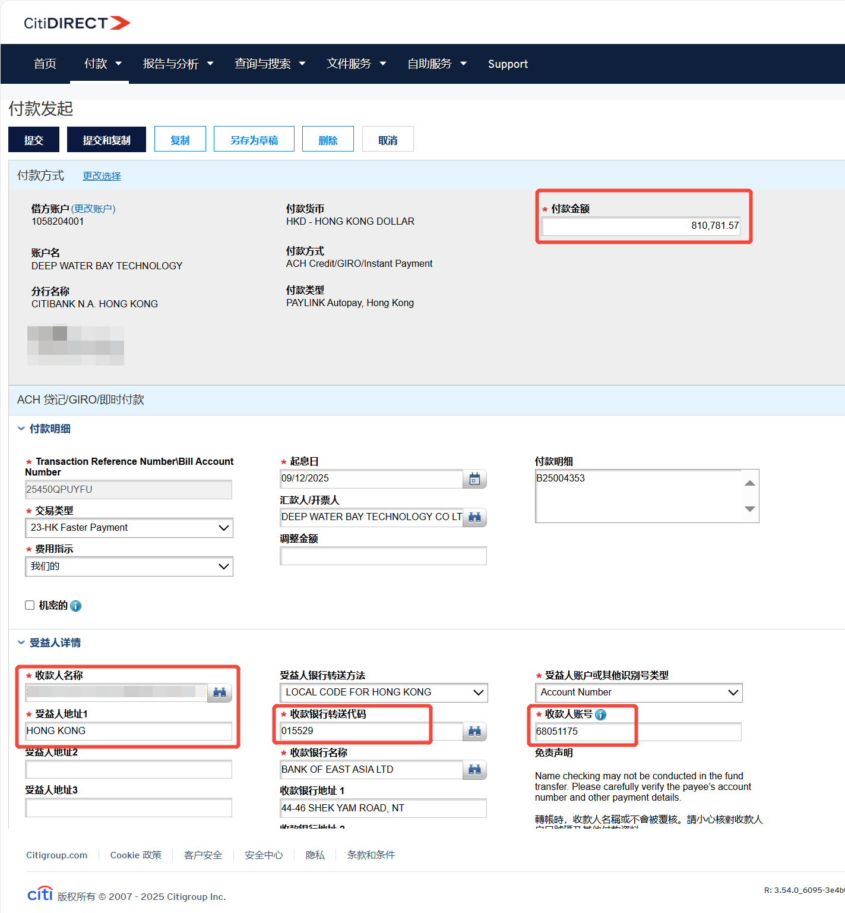Image resolution: width=845 pixels, height=913 pixels.
Task: Open the 费用指示 dropdown
Action: click(129, 566)
